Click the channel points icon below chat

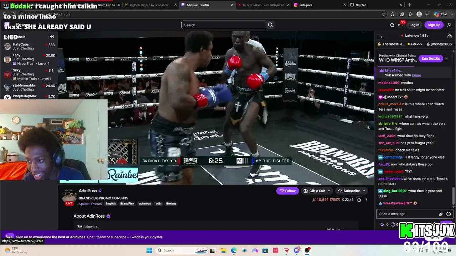coord(393,224)
